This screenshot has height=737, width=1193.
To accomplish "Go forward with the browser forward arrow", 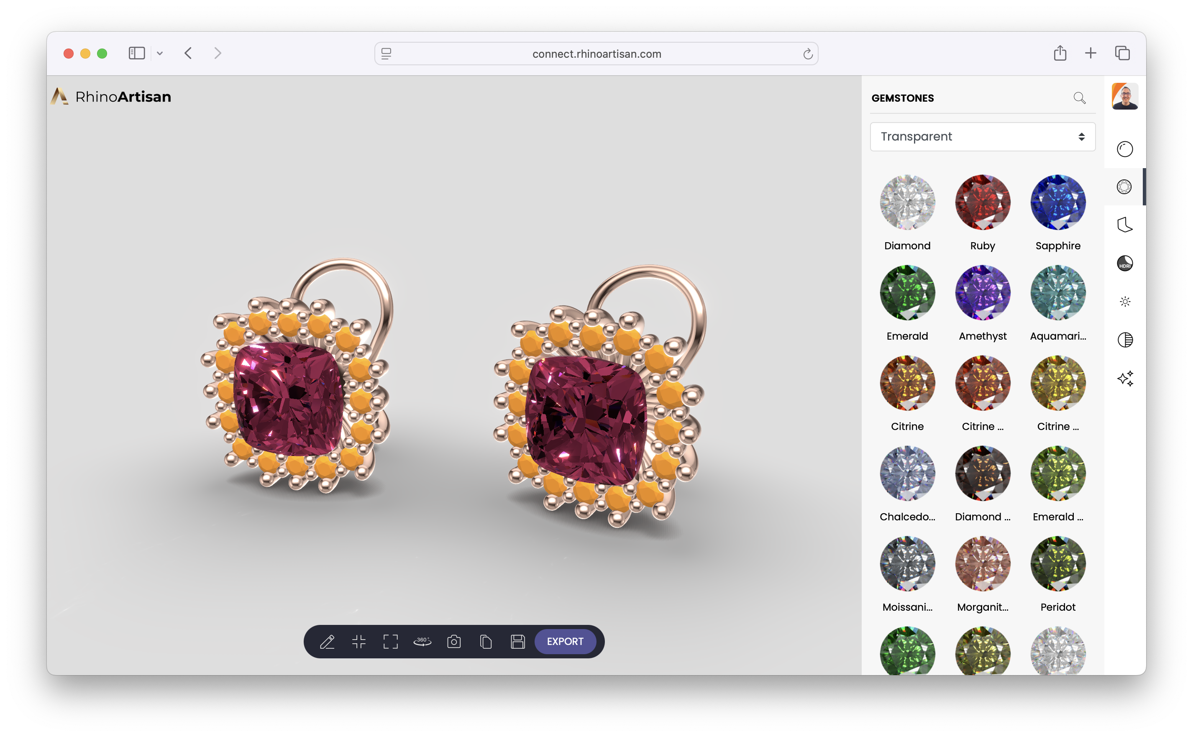I will [x=218, y=53].
